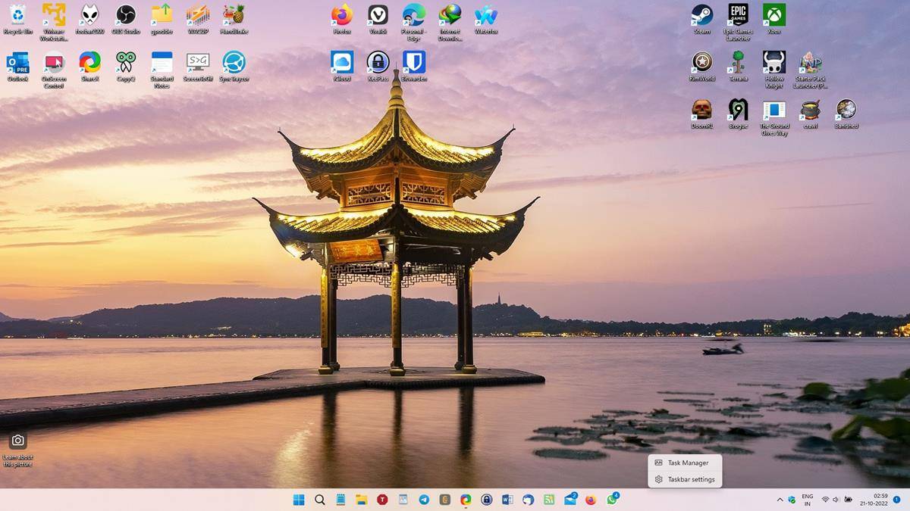Choose Taskbar settings in the context menu
The width and height of the screenshot is (910, 511).
click(x=690, y=478)
